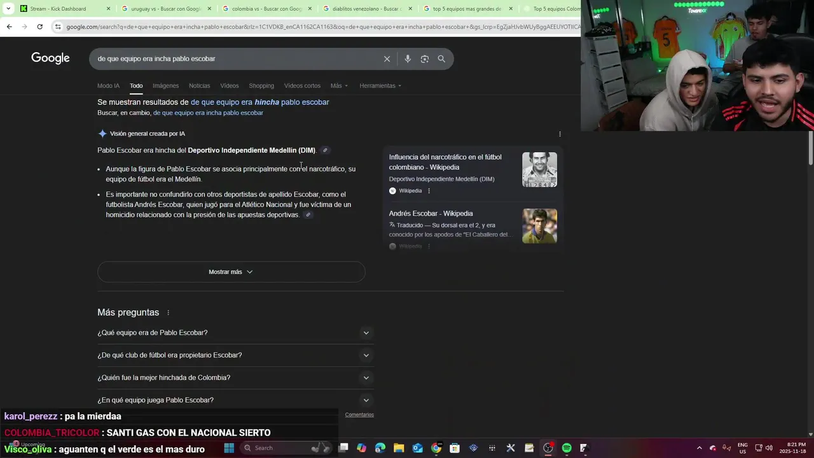This screenshot has width=814, height=458.
Task: Open the source link icon after apuestas deportivas
Action: click(x=308, y=215)
